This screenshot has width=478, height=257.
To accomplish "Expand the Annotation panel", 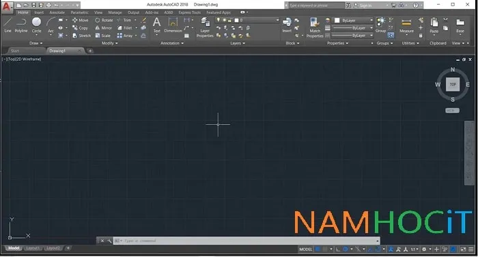I will click(x=172, y=43).
